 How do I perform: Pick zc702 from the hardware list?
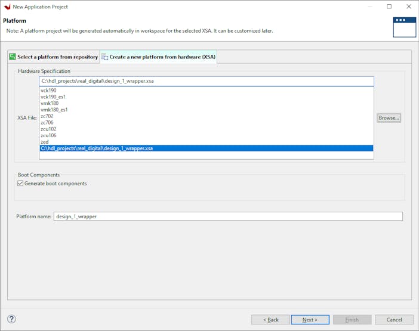pyautogui.click(x=207, y=116)
